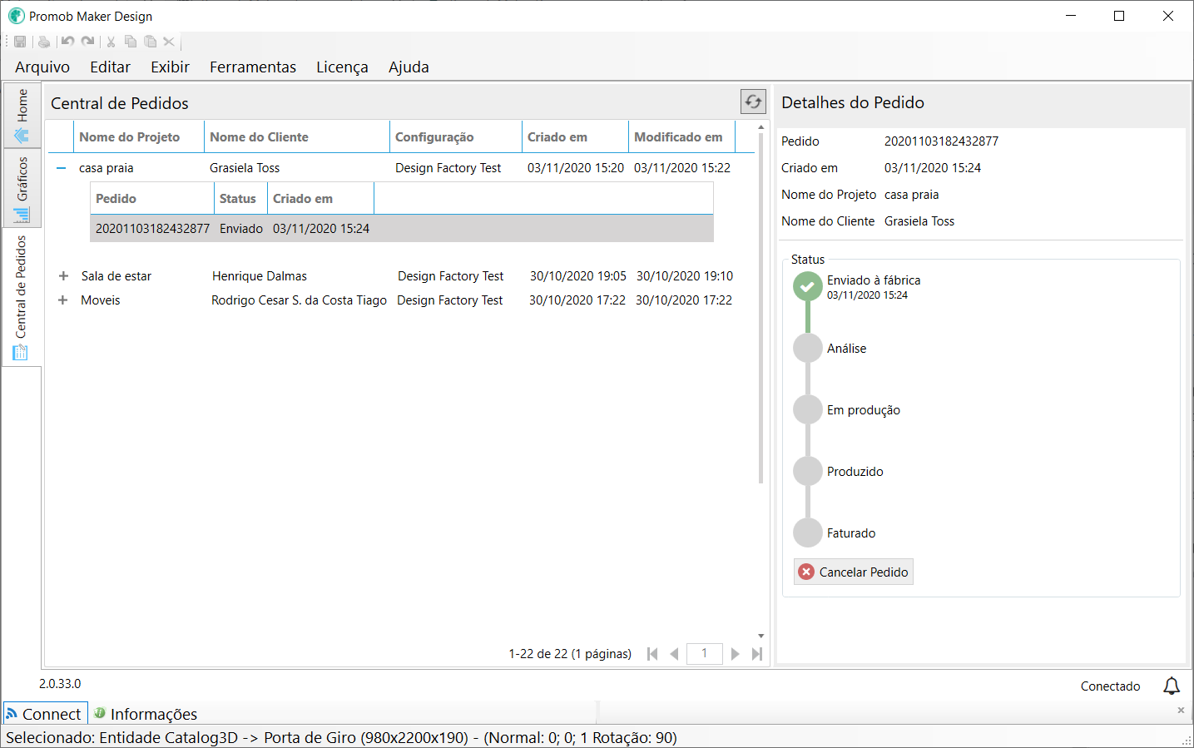Open the Editar menu
The image size is (1194, 748).
click(110, 67)
